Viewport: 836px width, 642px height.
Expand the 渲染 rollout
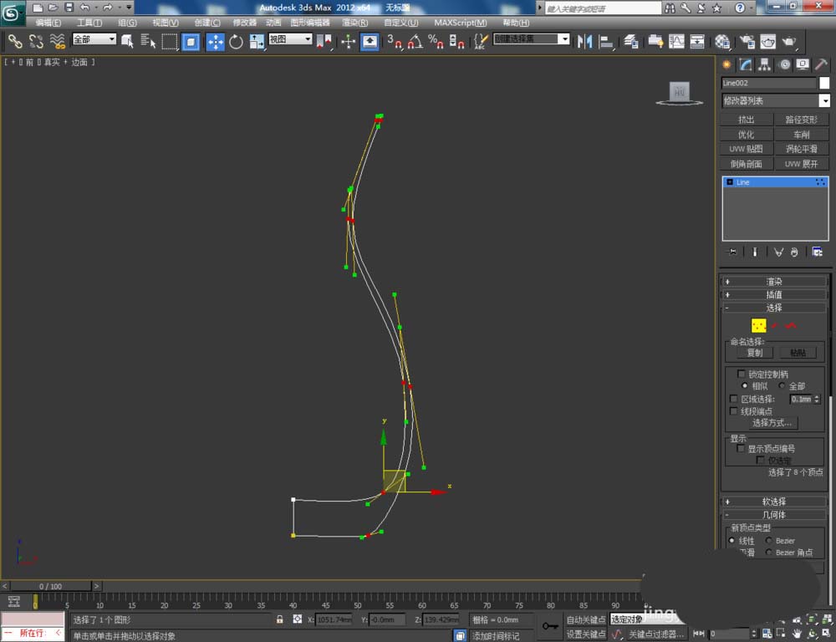[x=774, y=282]
